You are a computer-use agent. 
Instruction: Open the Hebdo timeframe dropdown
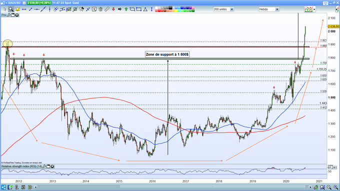(277, 9)
